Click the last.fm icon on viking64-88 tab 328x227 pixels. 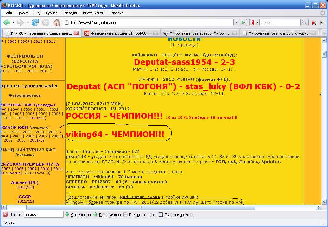tap(87, 33)
